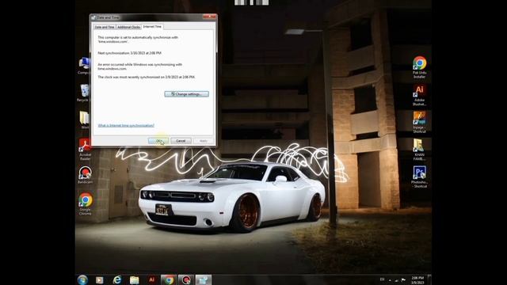Select the Adobe Illustrator desktop shortcut
This screenshot has height=285, width=507.
tap(419, 95)
